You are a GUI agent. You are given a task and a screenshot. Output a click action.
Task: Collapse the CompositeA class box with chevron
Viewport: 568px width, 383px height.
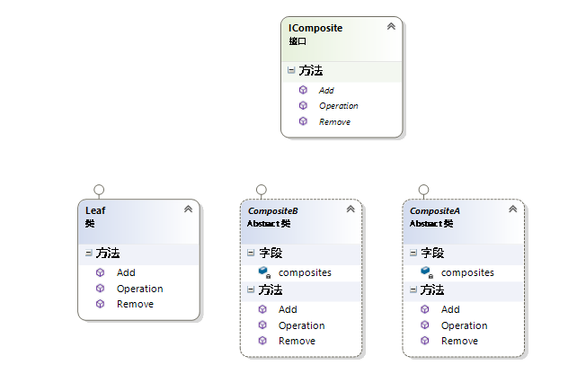[x=512, y=209]
